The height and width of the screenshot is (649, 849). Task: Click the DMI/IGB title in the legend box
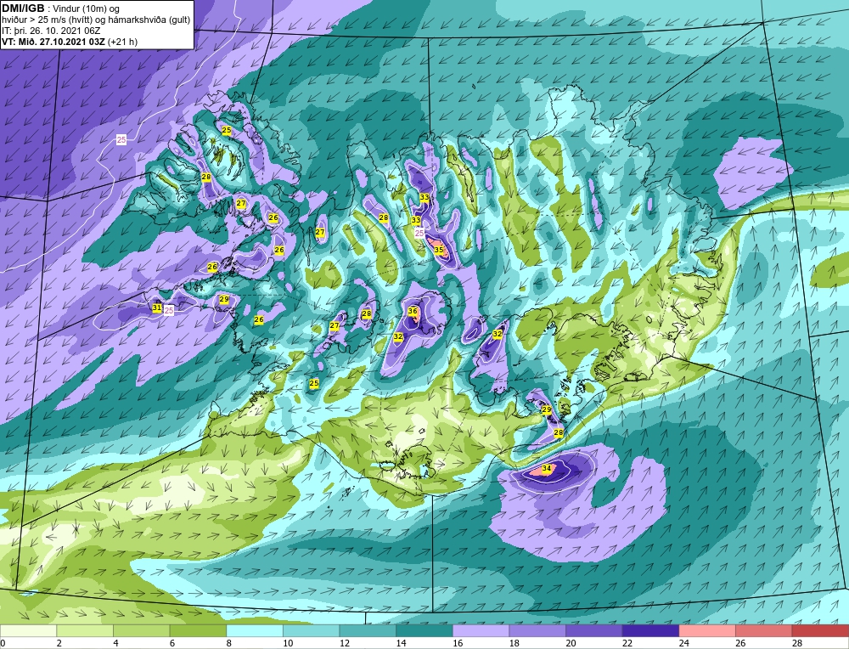click(23, 8)
